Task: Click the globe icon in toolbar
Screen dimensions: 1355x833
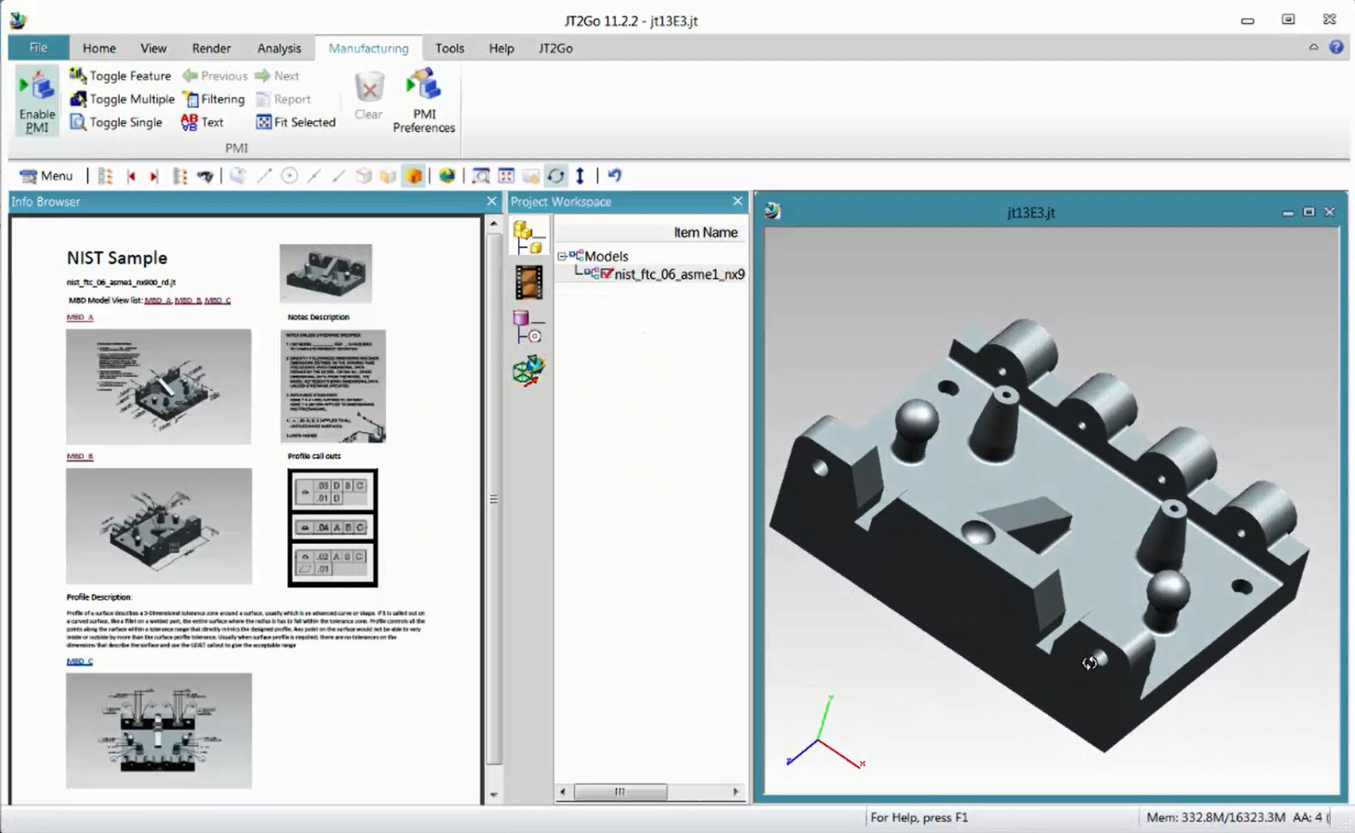Action: coord(447,176)
